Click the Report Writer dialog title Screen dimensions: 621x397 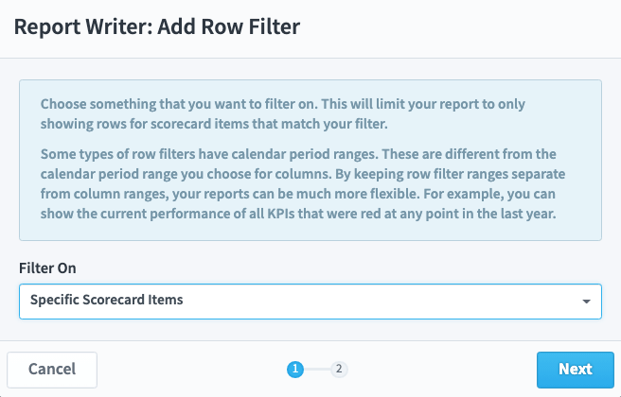[x=157, y=26]
